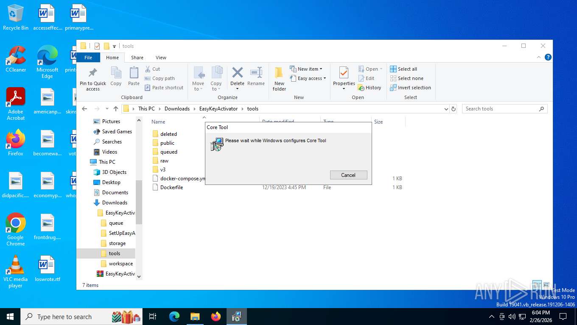Open Saved Games in navigation pane
577x325 pixels.
coord(117,132)
